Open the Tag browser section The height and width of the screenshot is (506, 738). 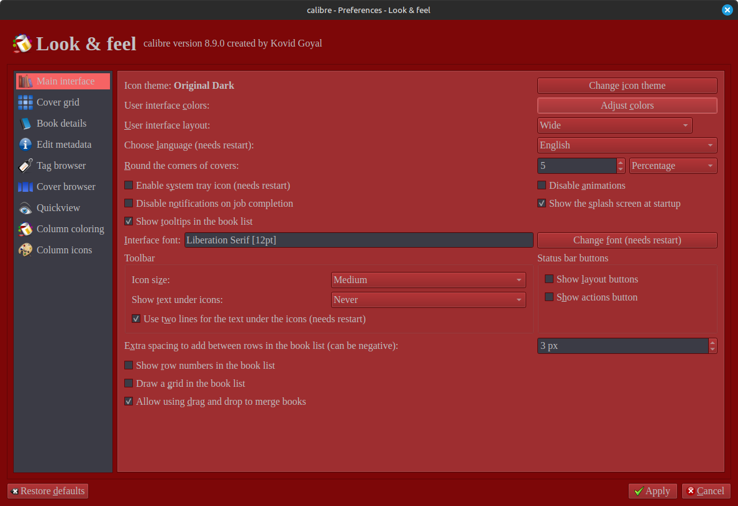click(63, 166)
